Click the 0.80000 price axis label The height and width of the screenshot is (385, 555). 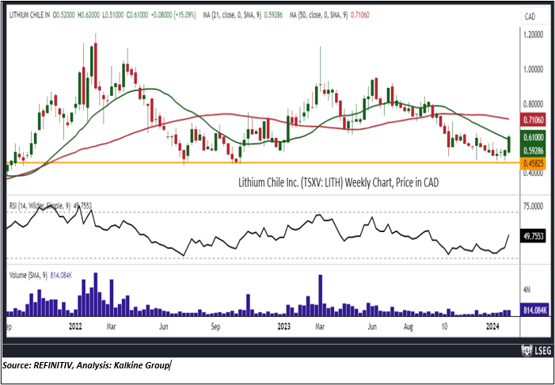click(534, 104)
